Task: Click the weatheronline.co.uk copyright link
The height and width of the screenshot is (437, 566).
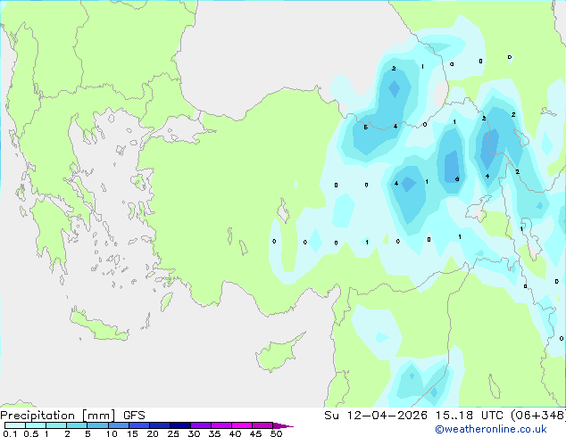Action: [491, 429]
